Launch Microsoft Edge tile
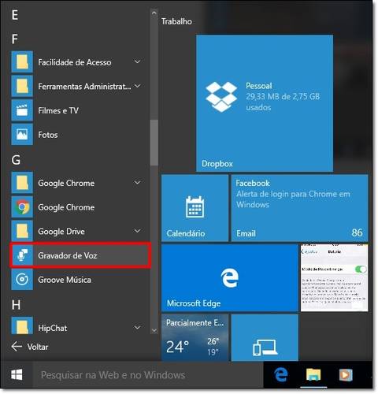This screenshot has height=394, width=378. [230, 278]
